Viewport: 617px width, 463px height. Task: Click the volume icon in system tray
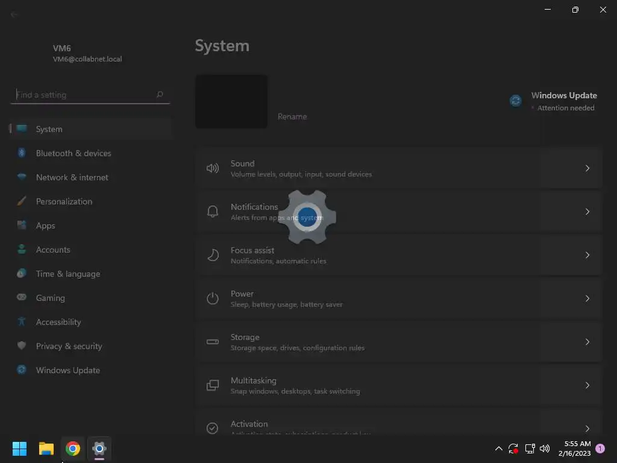pos(545,449)
